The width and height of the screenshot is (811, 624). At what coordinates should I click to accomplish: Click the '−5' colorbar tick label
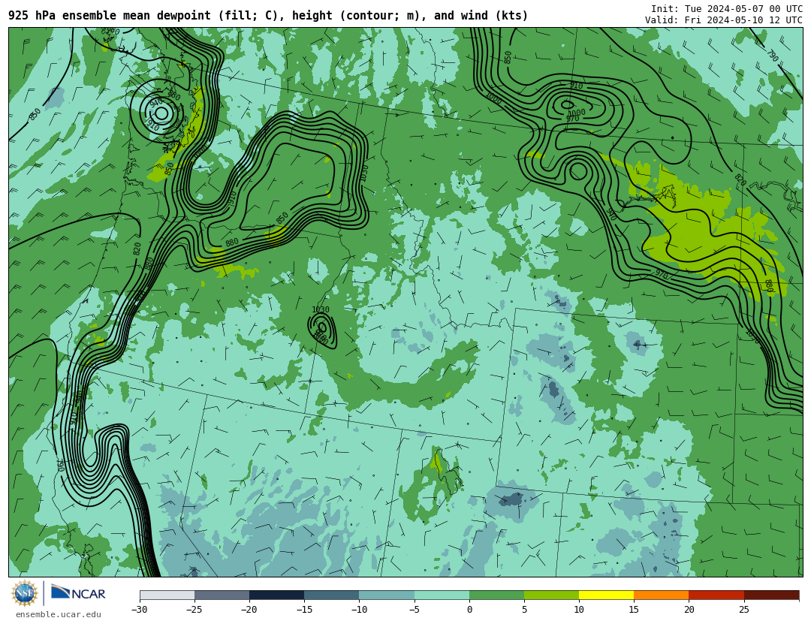pos(413,610)
